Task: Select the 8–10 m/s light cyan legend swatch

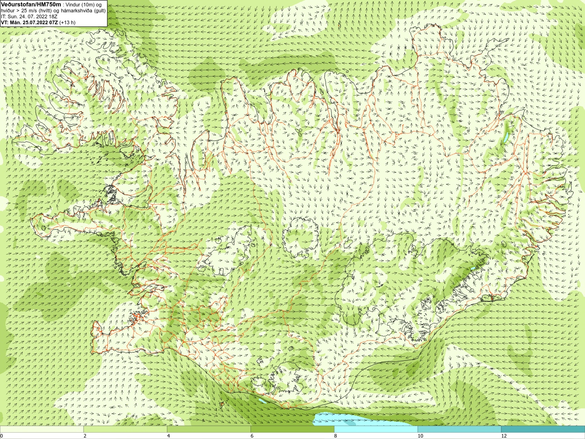Action: (x=376, y=429)
